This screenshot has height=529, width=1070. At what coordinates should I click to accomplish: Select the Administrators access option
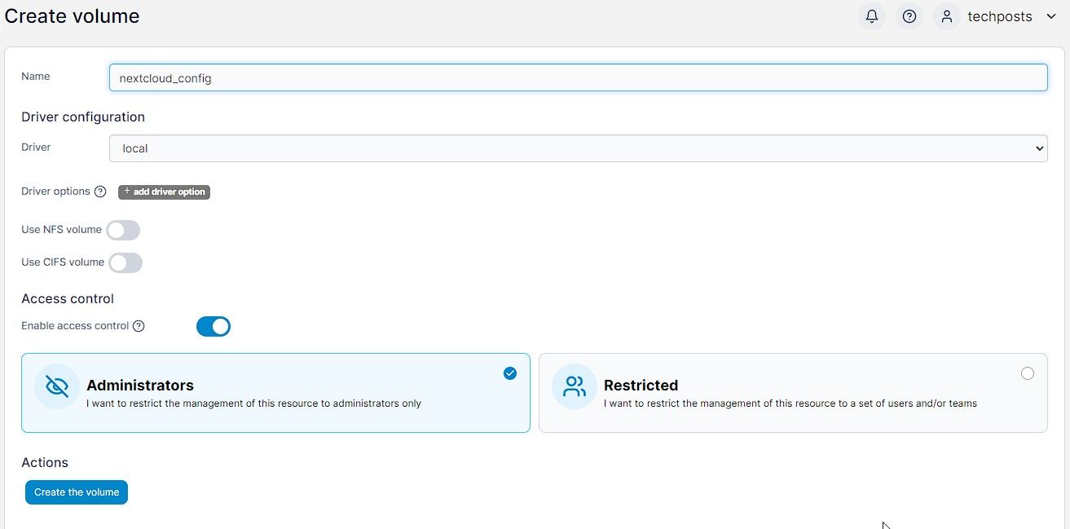click(275, 392)
